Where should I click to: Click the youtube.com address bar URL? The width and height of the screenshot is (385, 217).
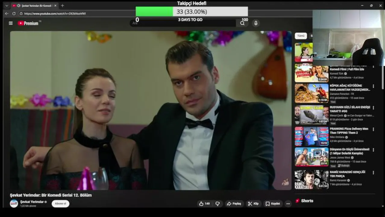(55, 14)
